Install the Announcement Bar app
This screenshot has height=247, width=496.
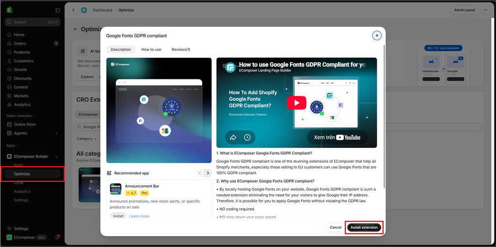click(x=118, y=216)
